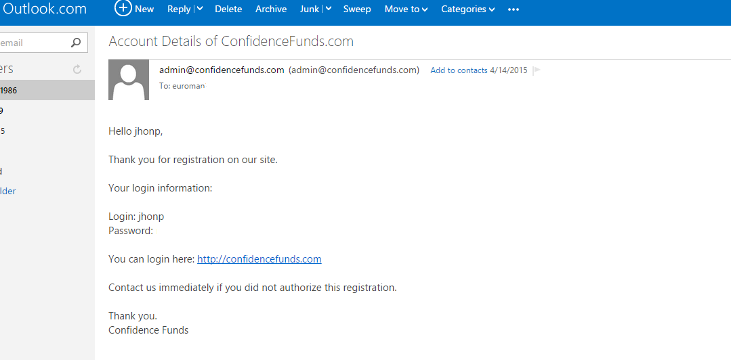Expand the Junk options arrow

coord(328,9)
